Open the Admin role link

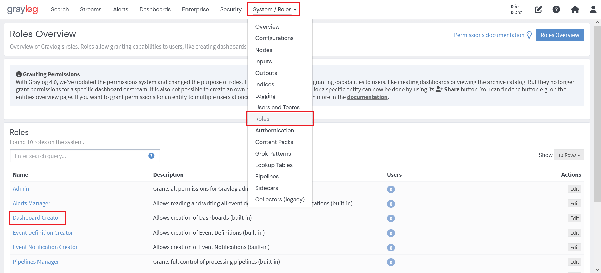[21, 189]
